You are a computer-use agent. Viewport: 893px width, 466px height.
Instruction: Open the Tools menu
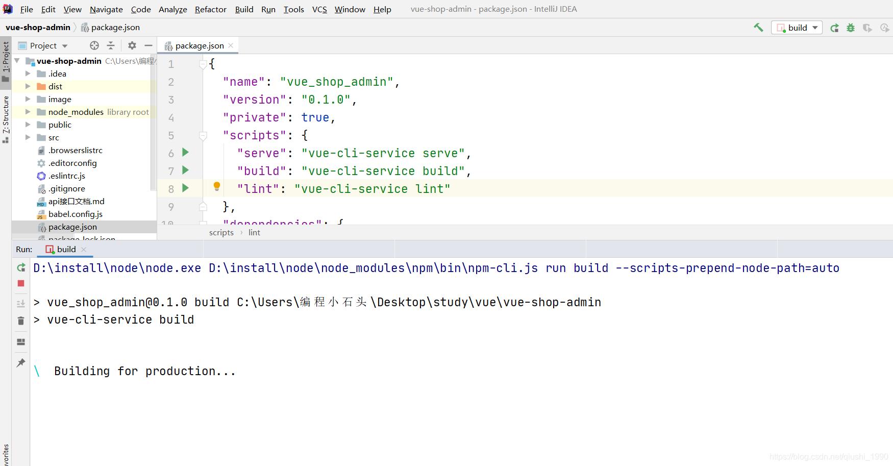[294, 9]
